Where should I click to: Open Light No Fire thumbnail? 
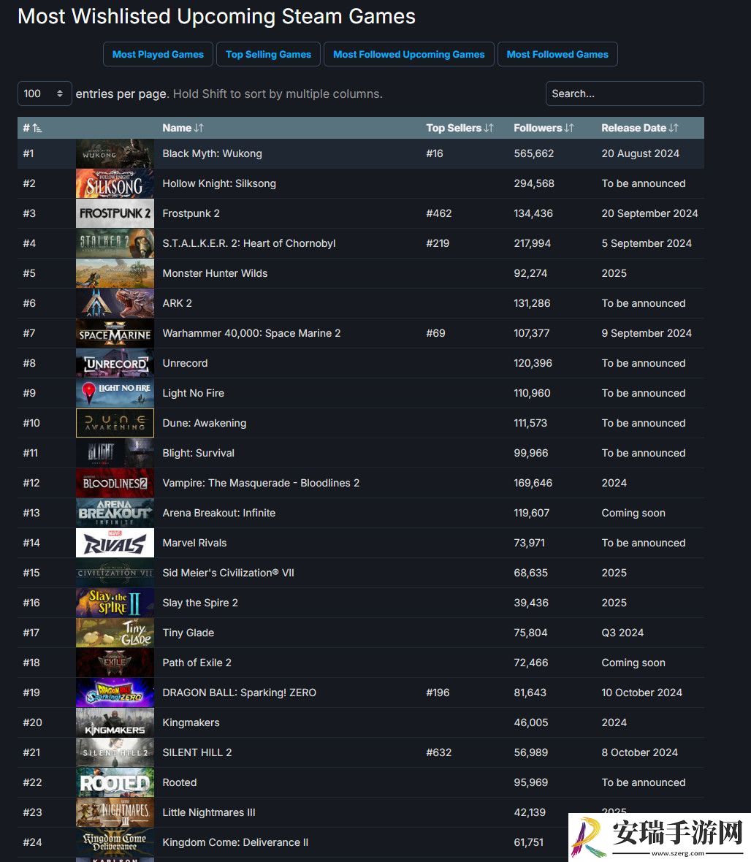coord(115,393)
